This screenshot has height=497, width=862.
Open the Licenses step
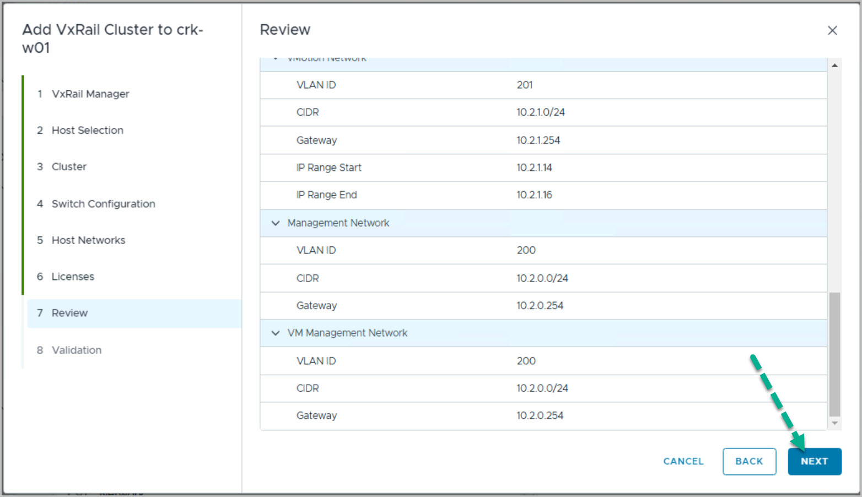tap(73, 277)
